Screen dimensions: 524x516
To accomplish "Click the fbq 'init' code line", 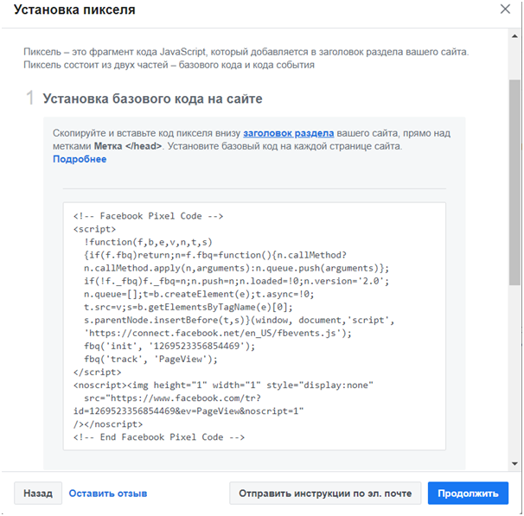I will (169, 346).
